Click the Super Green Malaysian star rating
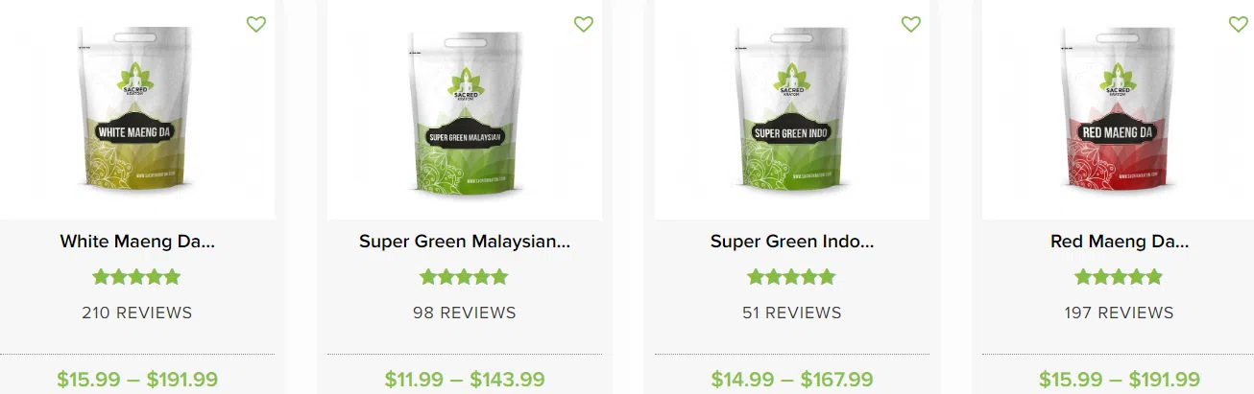Screen dimensions: 1254x394 (x=464, y=277)
